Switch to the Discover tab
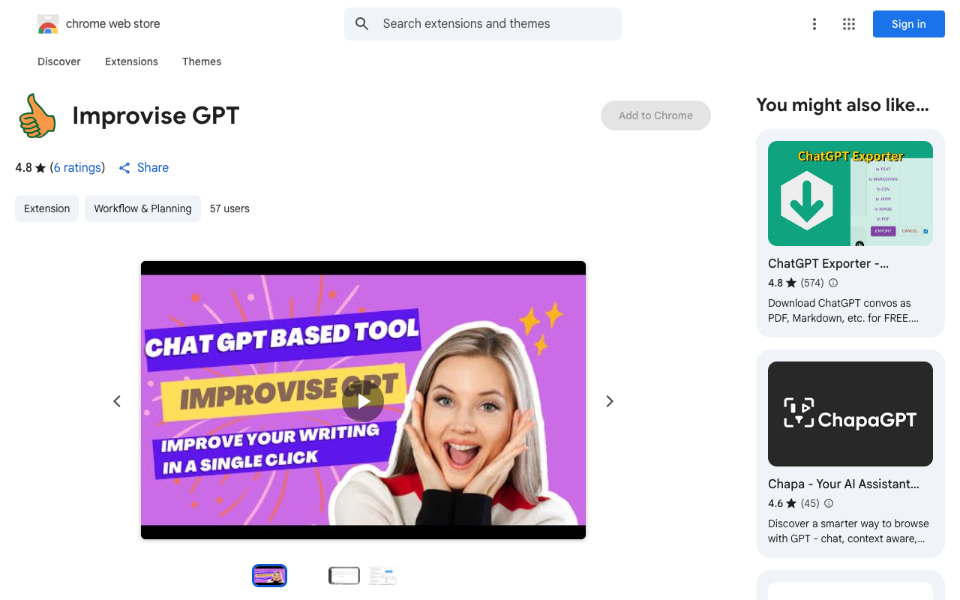This screenshot has width=960, height=600. point(59,61)
